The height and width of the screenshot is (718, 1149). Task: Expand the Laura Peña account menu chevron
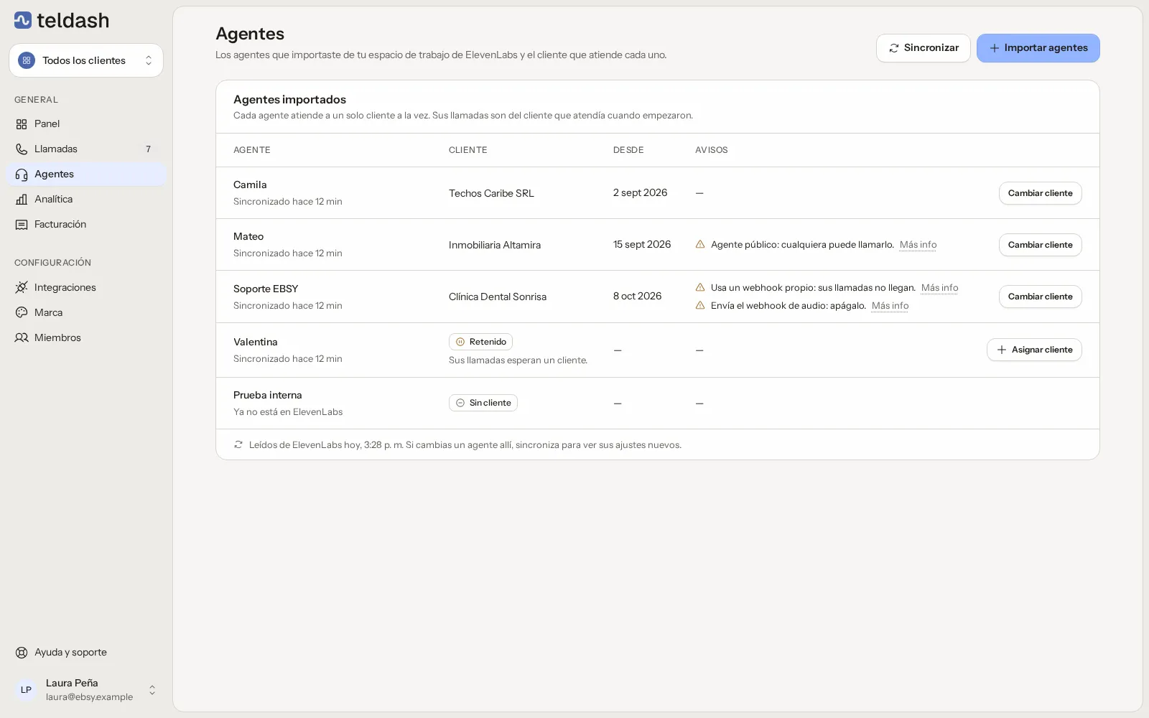[x=152, y=690]
